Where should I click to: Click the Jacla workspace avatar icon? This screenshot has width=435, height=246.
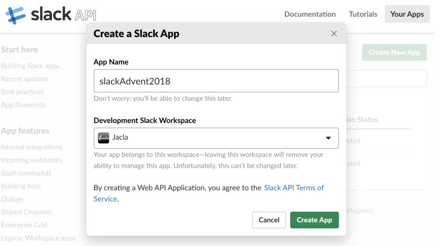[x=104, y=138]
